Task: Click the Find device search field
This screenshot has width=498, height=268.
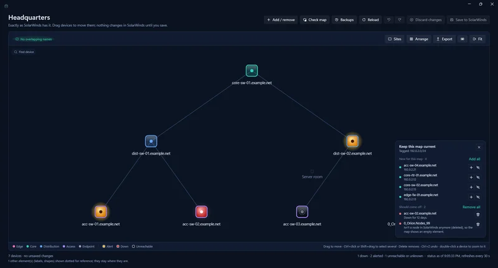Action: click(24, 52)
